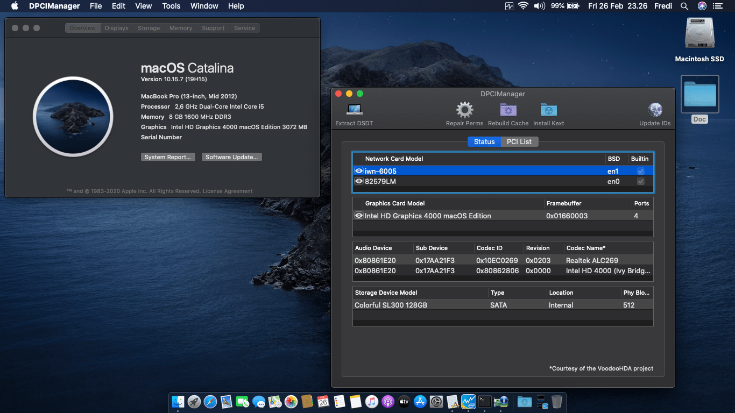Click the DPCIManager dock icon
Screen dimensions: 735x413
(x=501, y=401)
